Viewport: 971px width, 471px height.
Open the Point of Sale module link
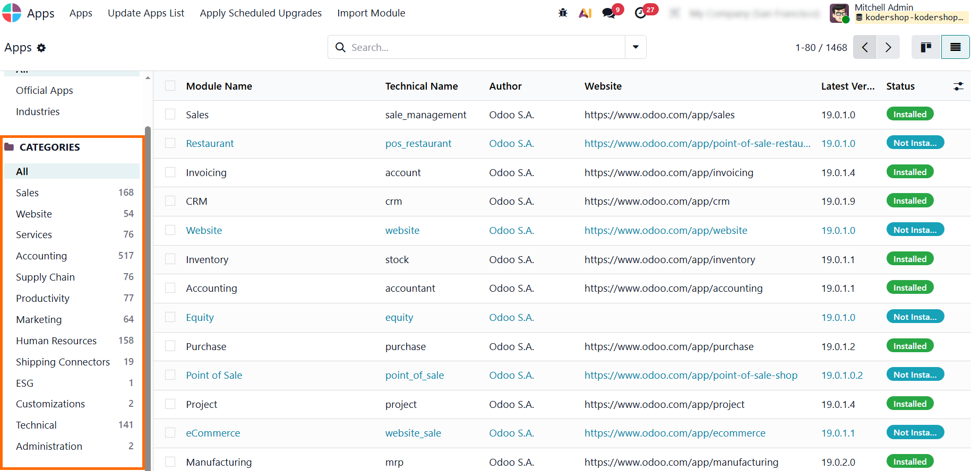[x=214, y=375]
